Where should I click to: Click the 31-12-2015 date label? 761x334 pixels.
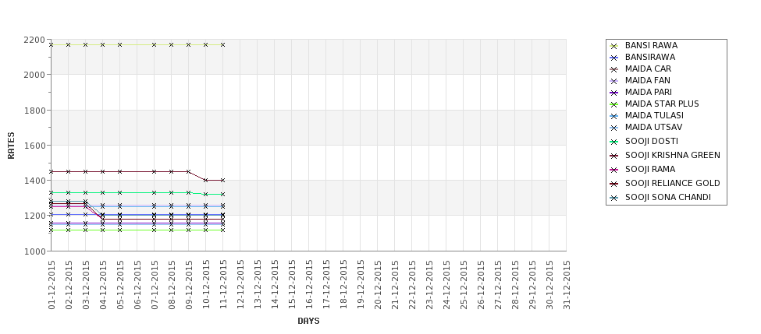567,285
